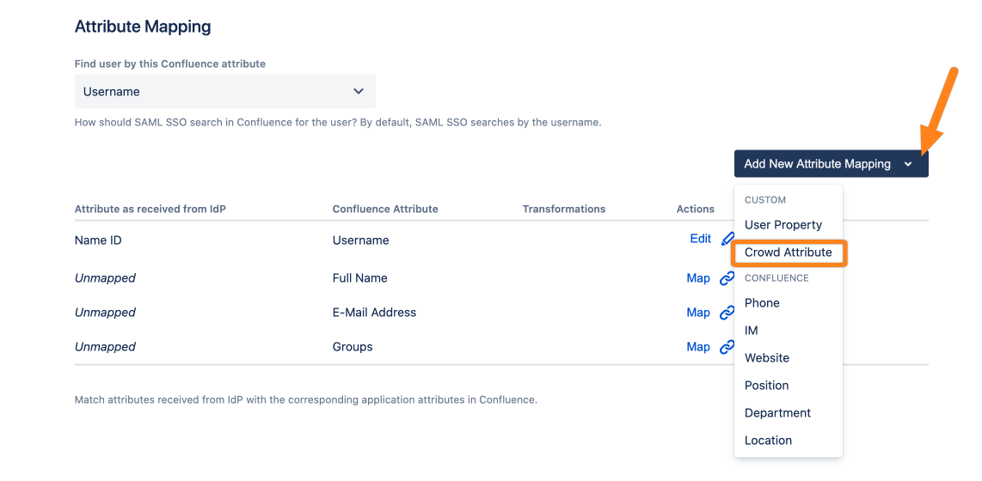Viewport: 982px width, 481px height.
Task: Click the Username cell in Name ID row
Action: 361,240
